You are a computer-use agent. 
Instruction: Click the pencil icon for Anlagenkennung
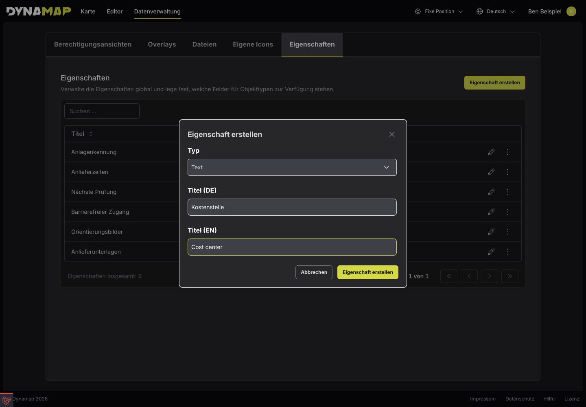coord(491,152)
